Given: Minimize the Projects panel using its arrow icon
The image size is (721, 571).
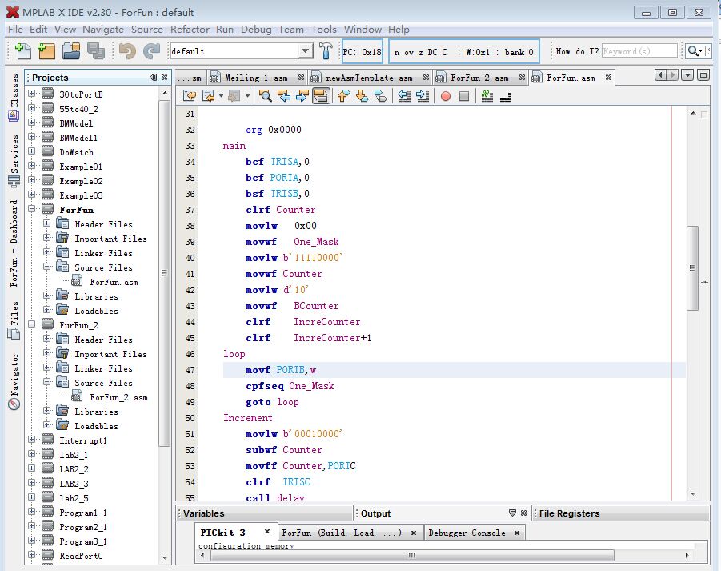Looking at the screenshot, I should pos(153,78).
